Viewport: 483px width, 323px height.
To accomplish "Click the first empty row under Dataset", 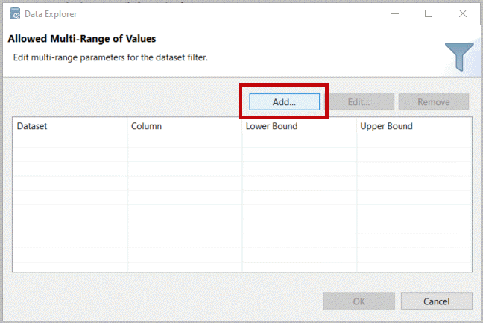I will (71, 141).
